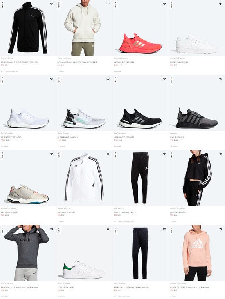Open the grey and mint Ultraboost 20 image
This screenshot has height=299, width=225.
pos(84,103)
